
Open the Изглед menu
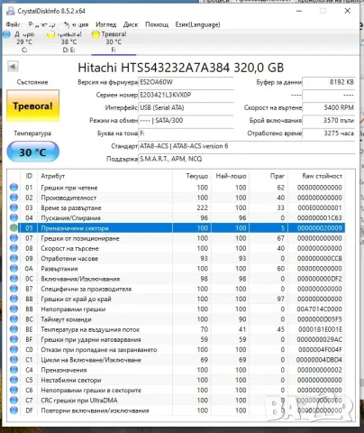pyautogui.click(x=106, y=24)
